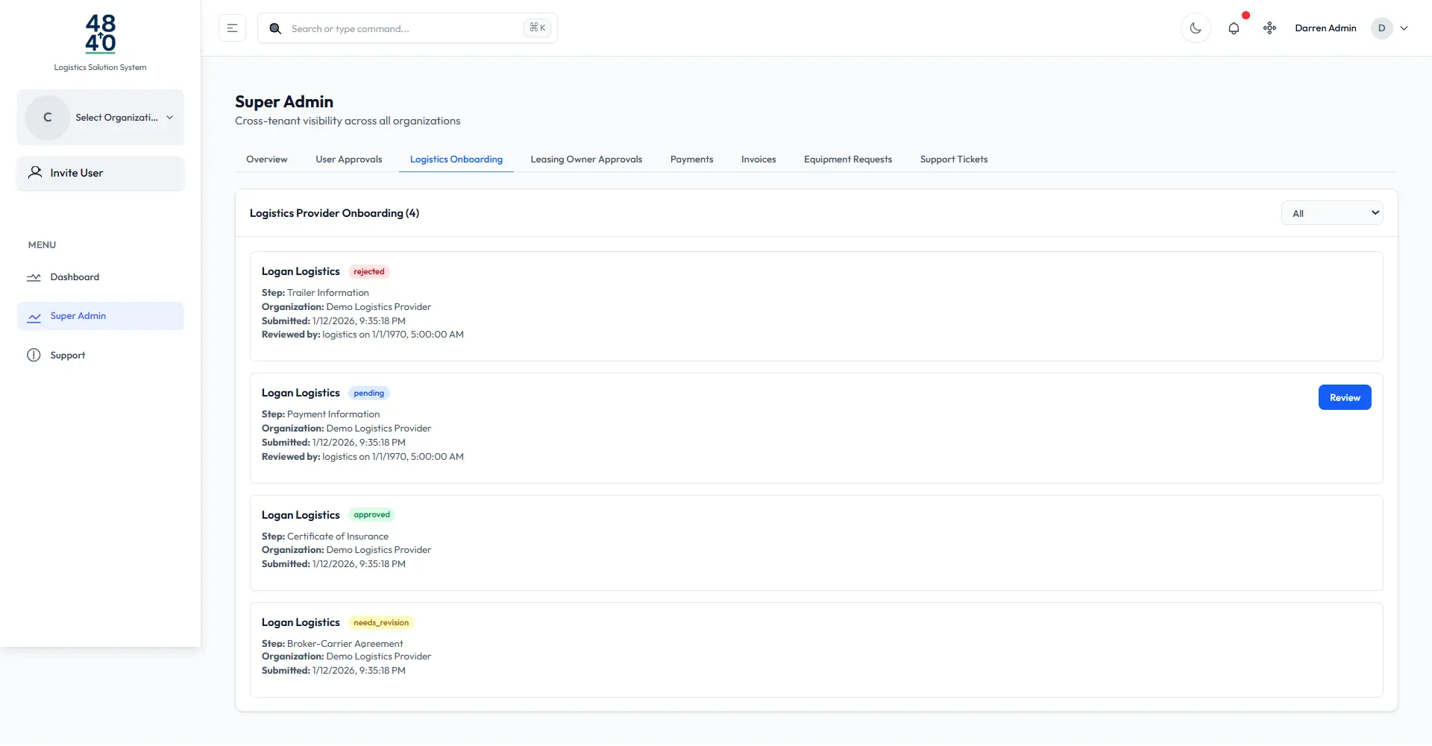The height and width of the screenshot is (746, 1432).
Task: Open notifications via the bell icon
Action: [1234, 28]
